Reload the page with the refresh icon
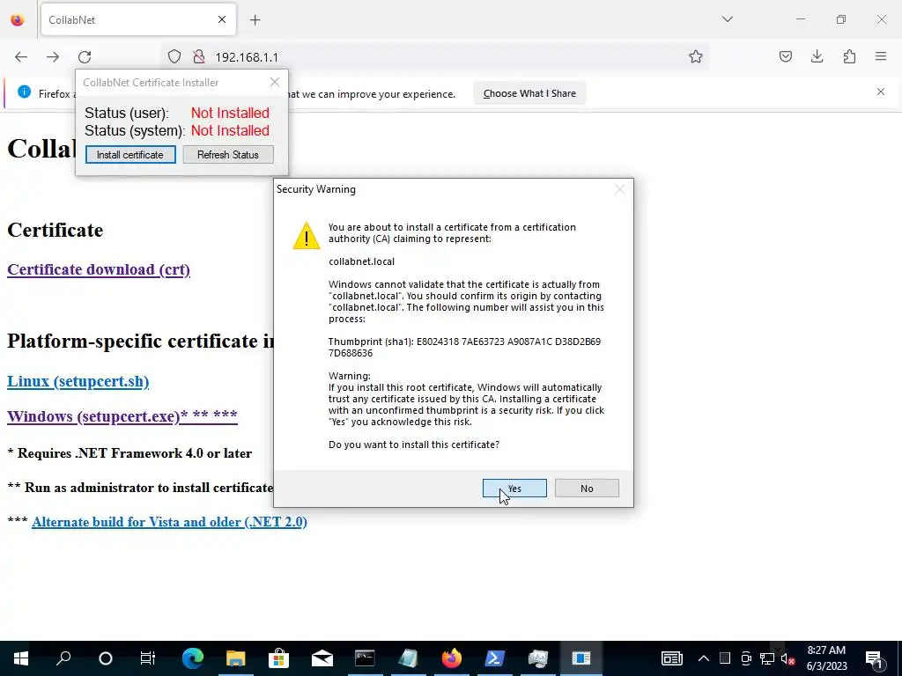Screen dimensions: 902x676 click(85, 57)
